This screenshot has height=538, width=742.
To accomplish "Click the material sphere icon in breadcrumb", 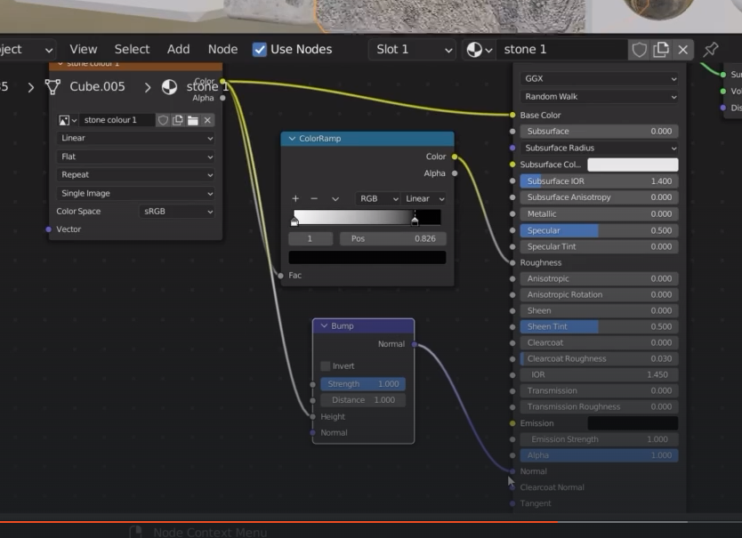I will click(169, 86).
